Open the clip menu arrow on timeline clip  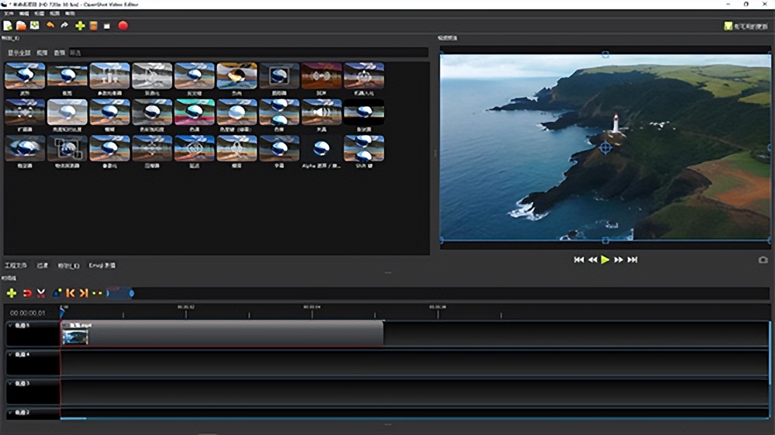tap(64, 325)
